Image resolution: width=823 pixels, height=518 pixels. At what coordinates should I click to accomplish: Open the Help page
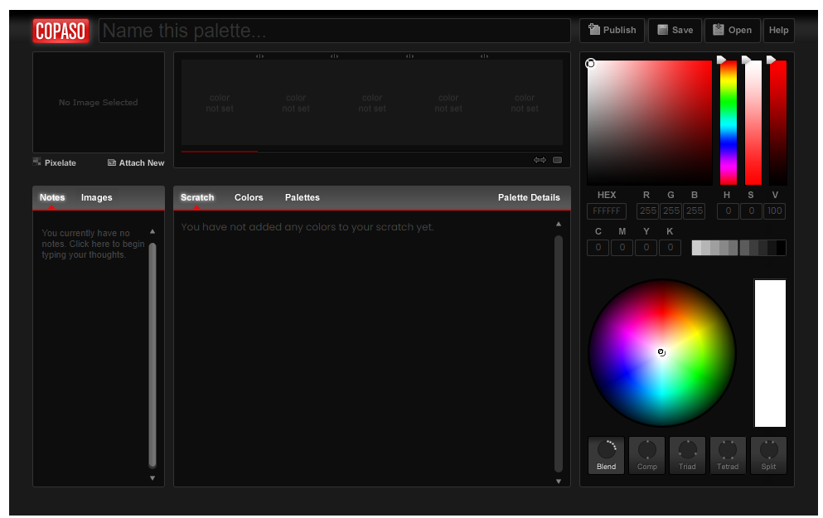coord(778,31)
